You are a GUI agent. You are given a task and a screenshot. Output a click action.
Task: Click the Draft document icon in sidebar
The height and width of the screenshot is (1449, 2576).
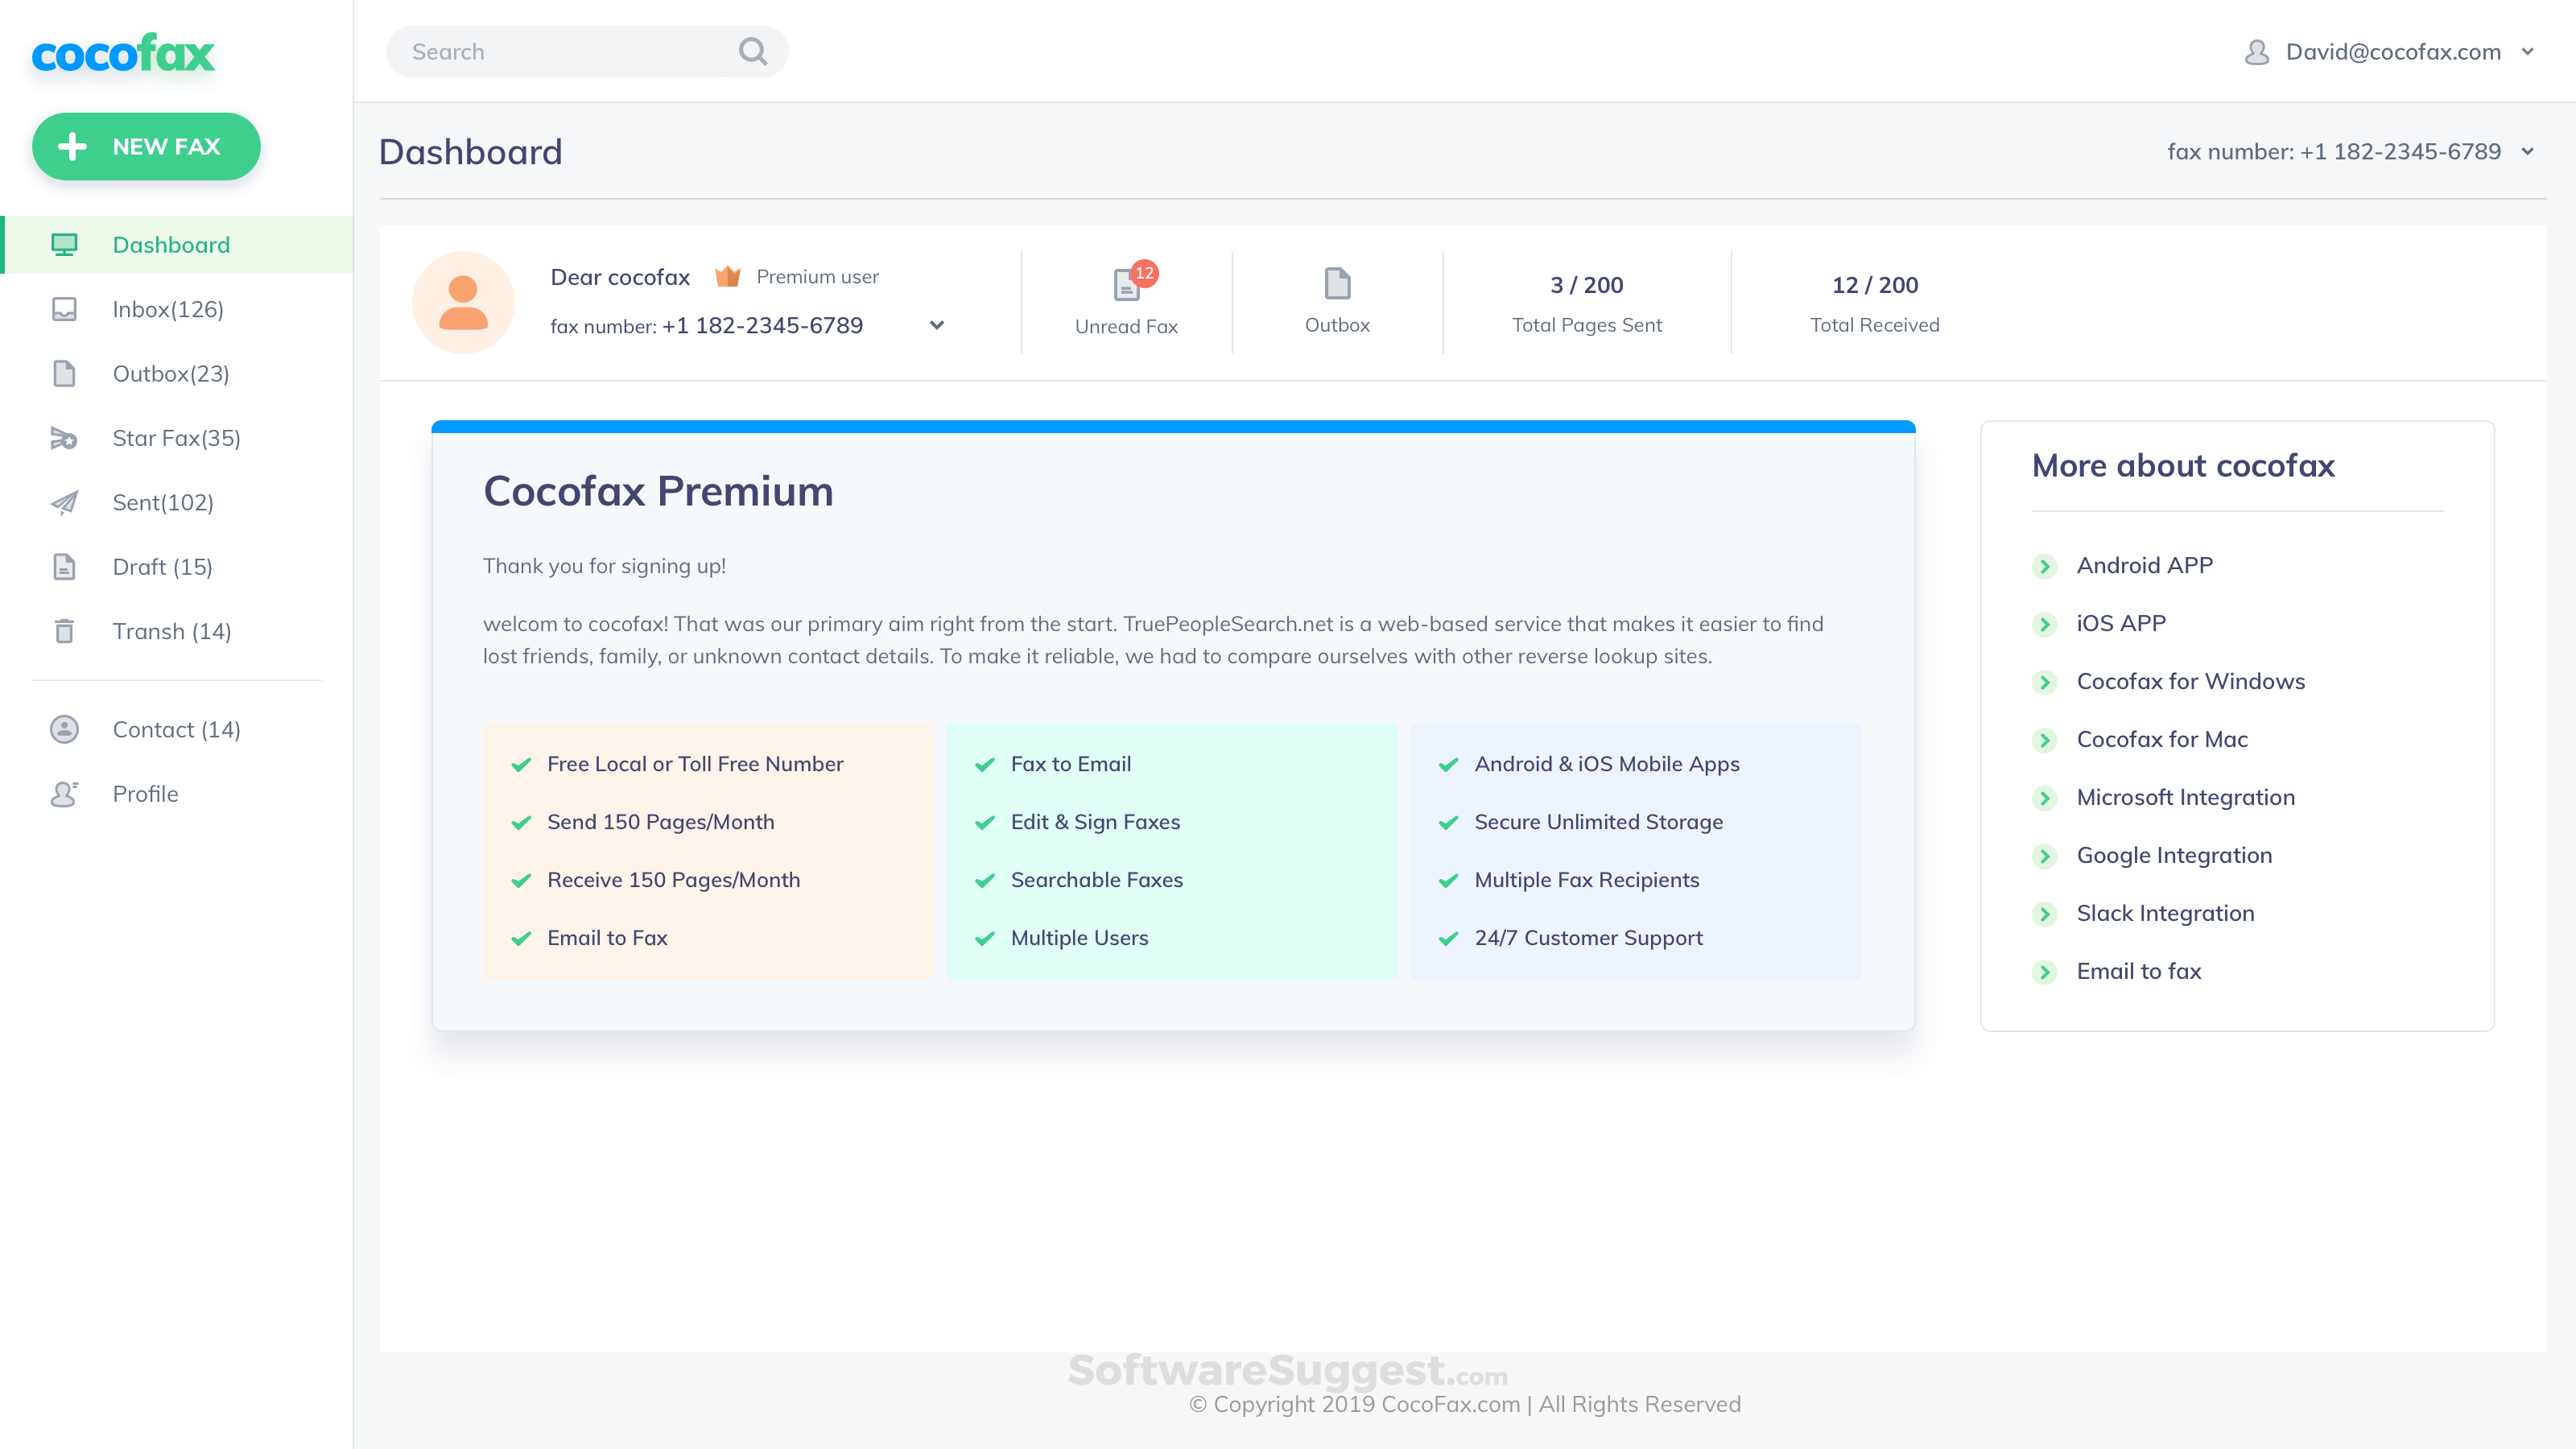click(x=64, y=567)
